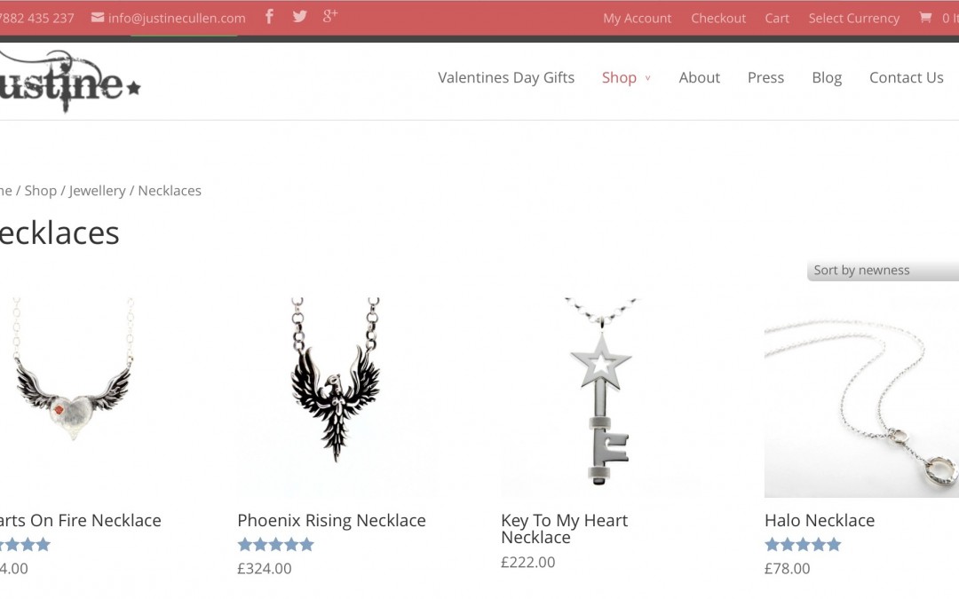Click the Jewellery breadcrumb link

[98, 191]
